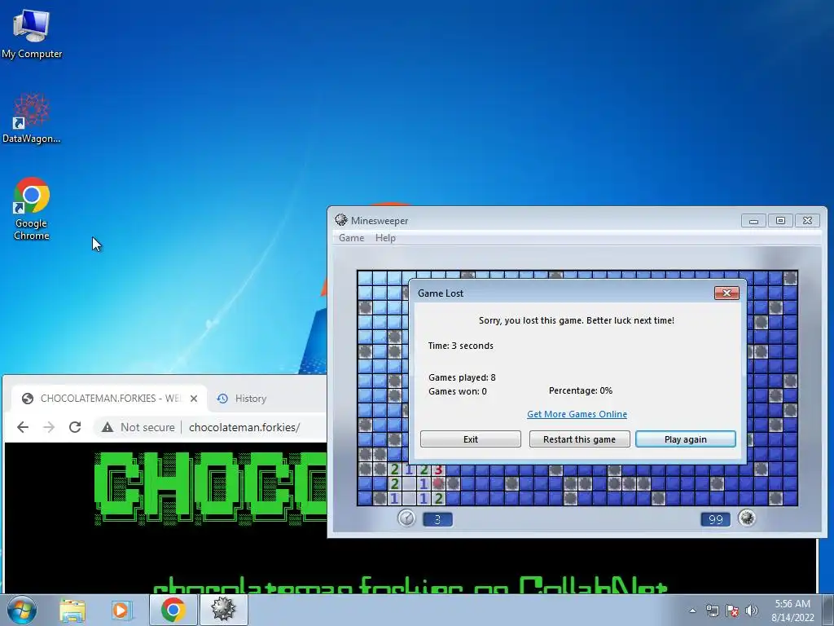The height and width of the screenshot is (626, 834).
Task: Click Play again button
Action: tap(686, 439)
